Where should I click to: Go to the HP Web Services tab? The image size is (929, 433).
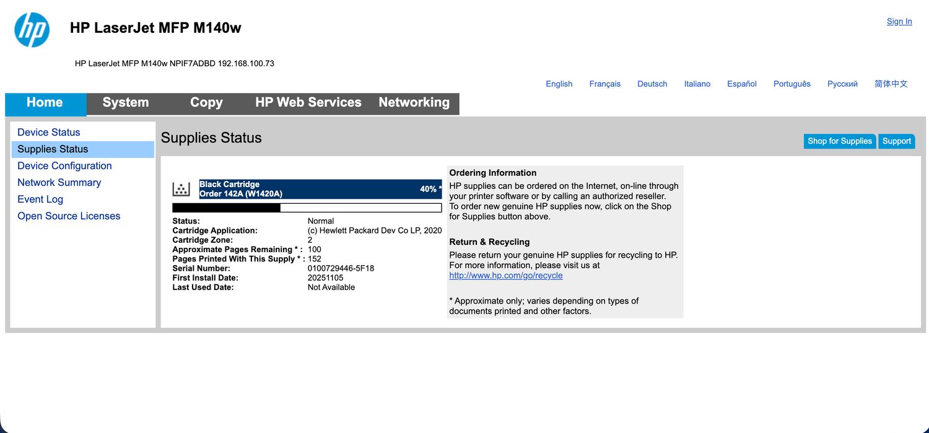point(308,103)
